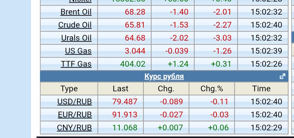The image size is (294, 138).
Task: Open the CNY/RUB currency pair
Action: pos(74,128)
